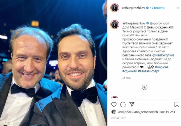Open @weisbergfilms mention
Viewport: 181px width, 126px height.
click(163, 55)
